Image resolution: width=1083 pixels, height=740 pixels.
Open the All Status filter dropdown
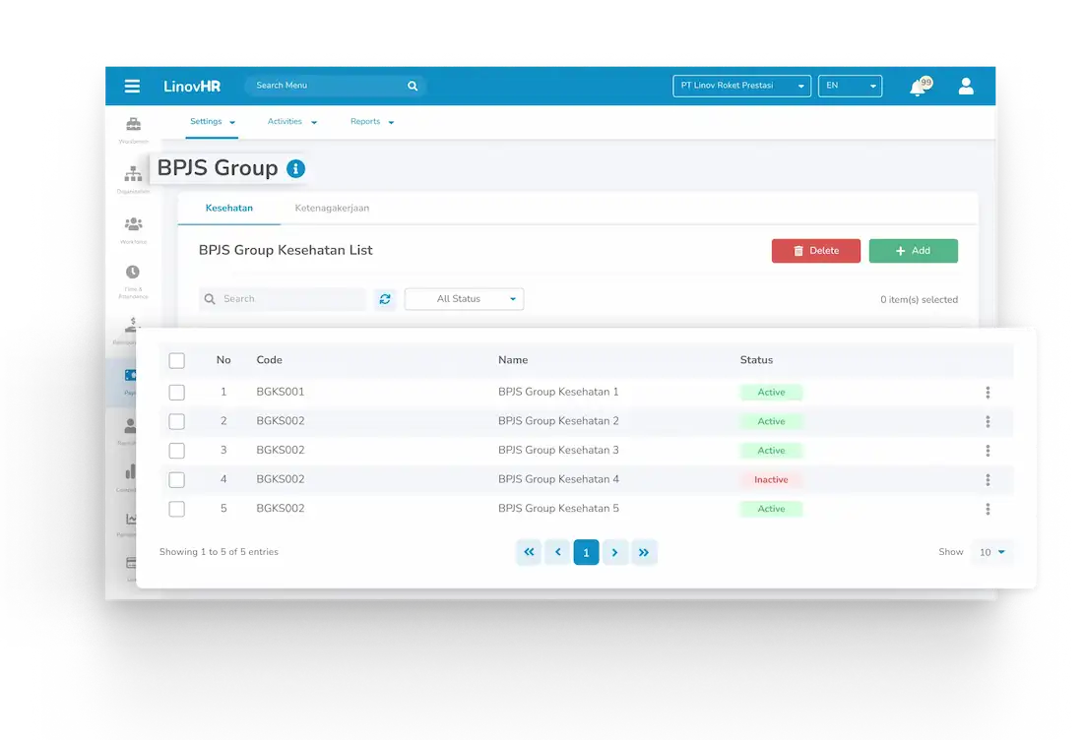[464, 298]
